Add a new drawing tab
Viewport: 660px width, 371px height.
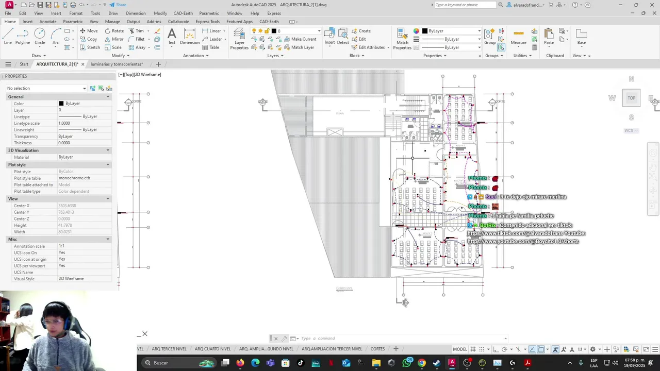(158, 64)
